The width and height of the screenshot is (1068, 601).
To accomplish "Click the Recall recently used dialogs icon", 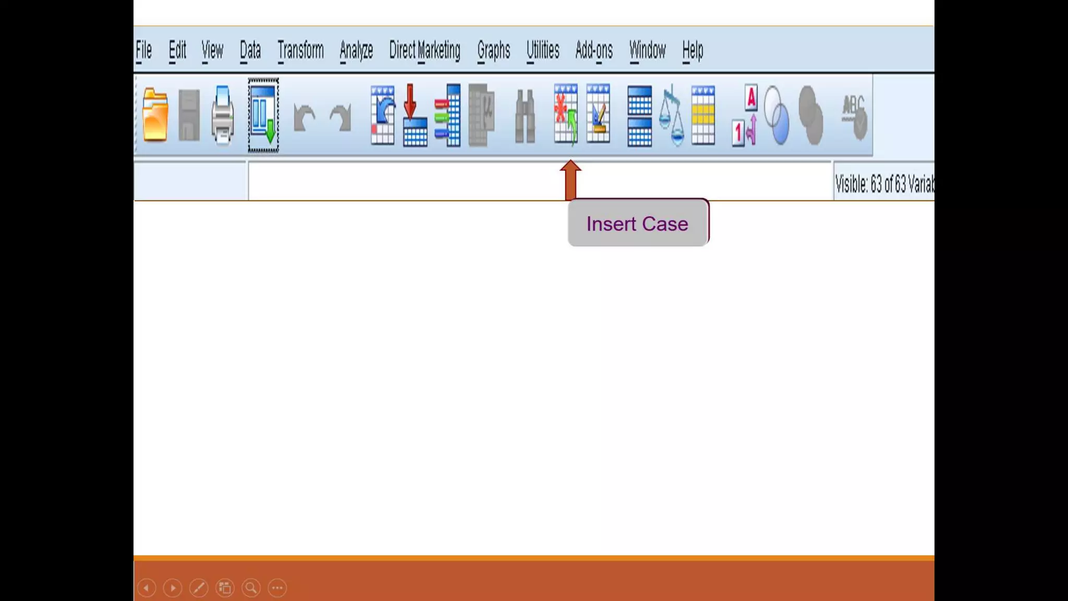I will tap(263, 115).
